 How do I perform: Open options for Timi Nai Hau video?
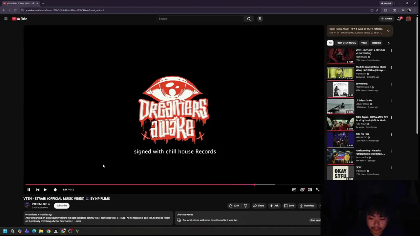tap(391, 134)
